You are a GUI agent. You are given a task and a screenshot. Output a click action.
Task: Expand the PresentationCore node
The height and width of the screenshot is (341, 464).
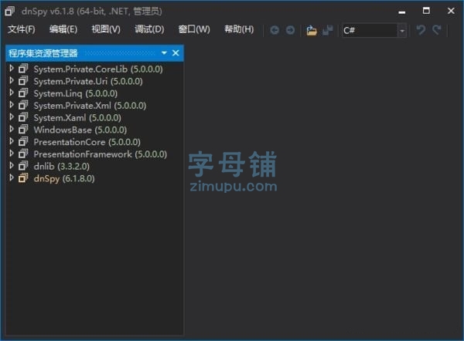point(12,141)
